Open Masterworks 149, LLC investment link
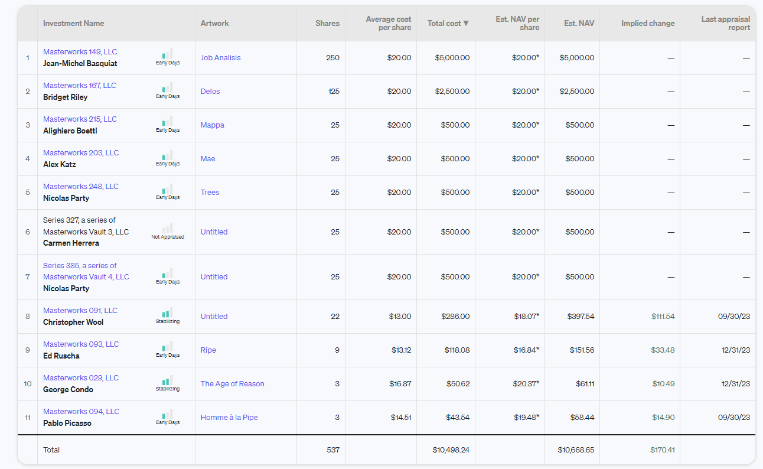This screenshot has height=469, width=763. [80, 51]
